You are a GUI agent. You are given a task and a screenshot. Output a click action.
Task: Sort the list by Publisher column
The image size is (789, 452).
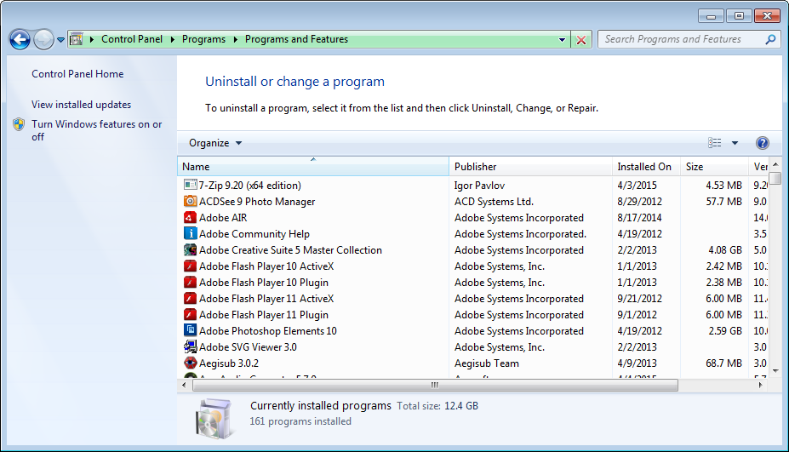(x=530, y=167)
